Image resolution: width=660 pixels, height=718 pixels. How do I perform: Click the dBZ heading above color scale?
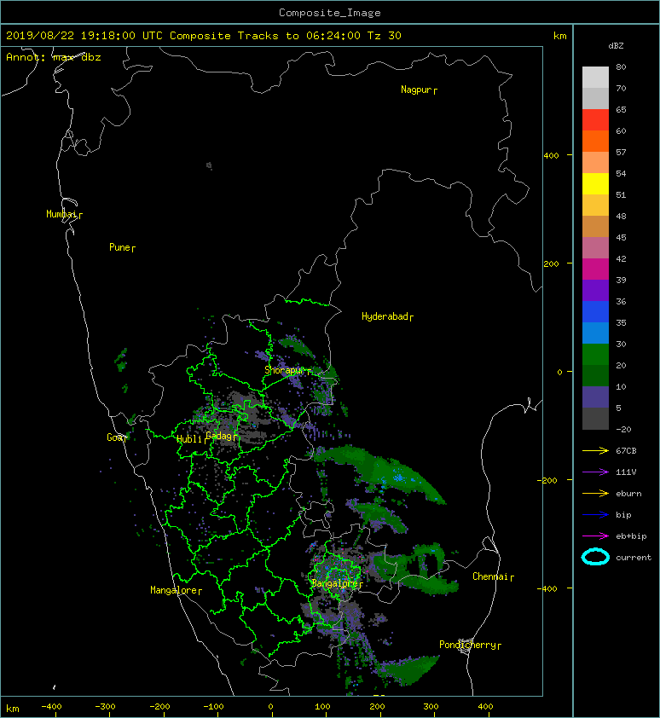click(x=616, y=46)
